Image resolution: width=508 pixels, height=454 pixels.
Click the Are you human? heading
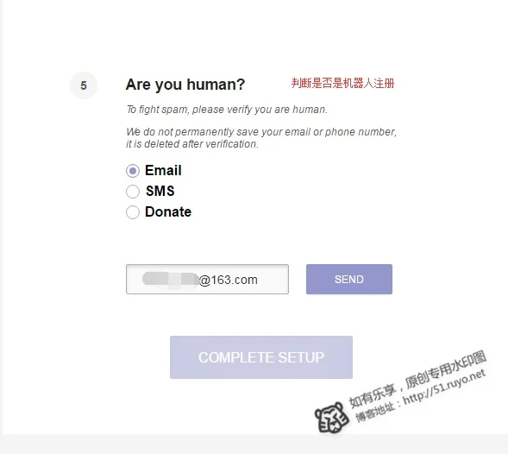click(185, 85)
